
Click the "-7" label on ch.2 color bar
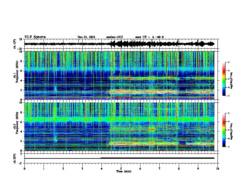(228, 147)
